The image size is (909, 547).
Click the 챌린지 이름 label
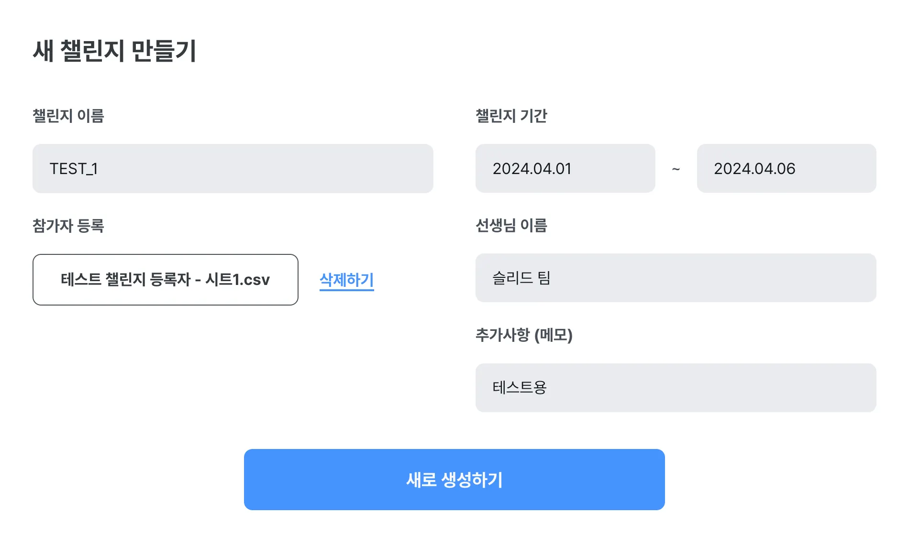(x=68, y=116)
